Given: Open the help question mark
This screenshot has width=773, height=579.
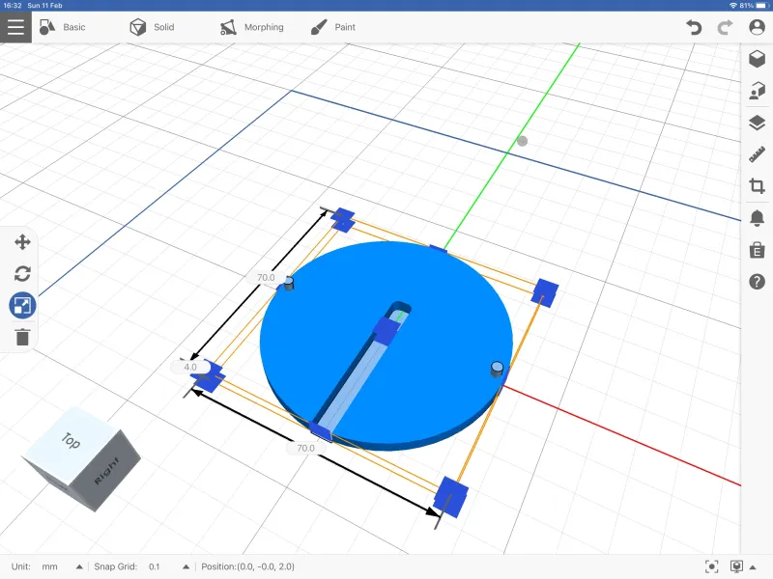Looking at the screenshot, I should tap(757, 282).
